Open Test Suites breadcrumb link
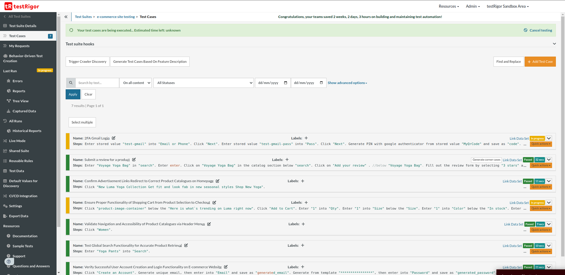The image size is (565, 275). 83,17
